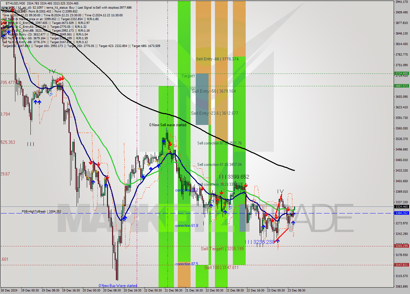This screenshot has width=410, height=294.
Task: Click the blue 'correction 87.5' label
Action: click(x=187, y=264)
